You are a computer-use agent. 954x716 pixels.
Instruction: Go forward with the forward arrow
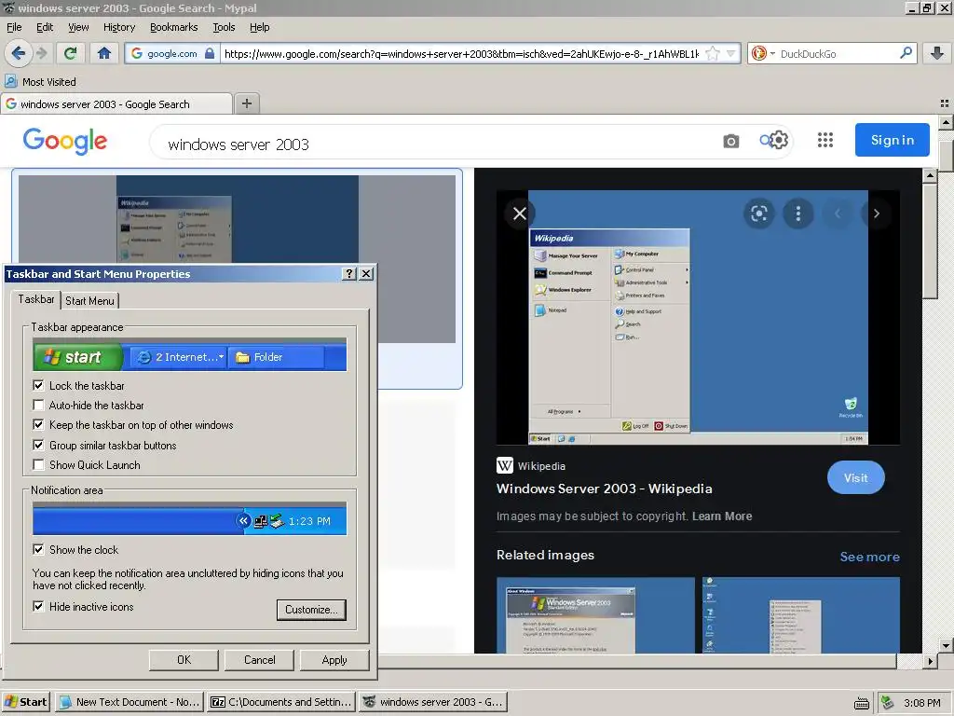(x=41, y=53)
